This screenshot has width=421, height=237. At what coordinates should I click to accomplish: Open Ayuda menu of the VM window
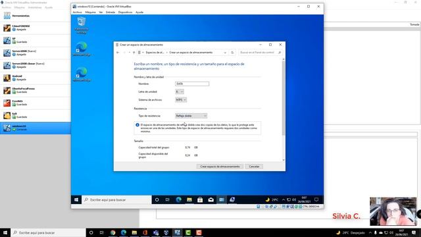click(139, 13)
